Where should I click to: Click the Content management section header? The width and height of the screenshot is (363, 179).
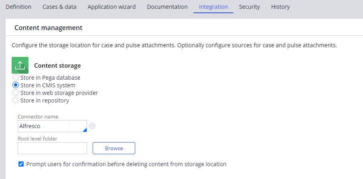pos(49,28)
